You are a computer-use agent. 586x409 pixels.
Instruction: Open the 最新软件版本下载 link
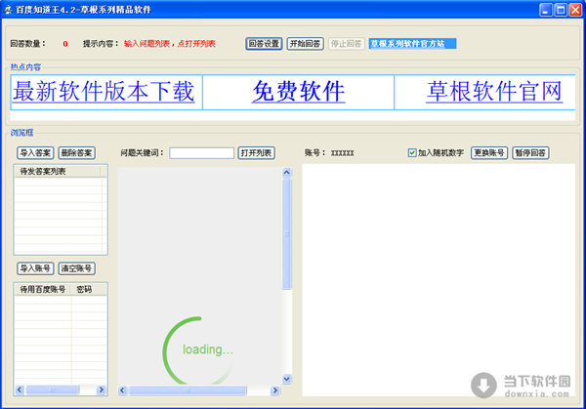point(104,91)
